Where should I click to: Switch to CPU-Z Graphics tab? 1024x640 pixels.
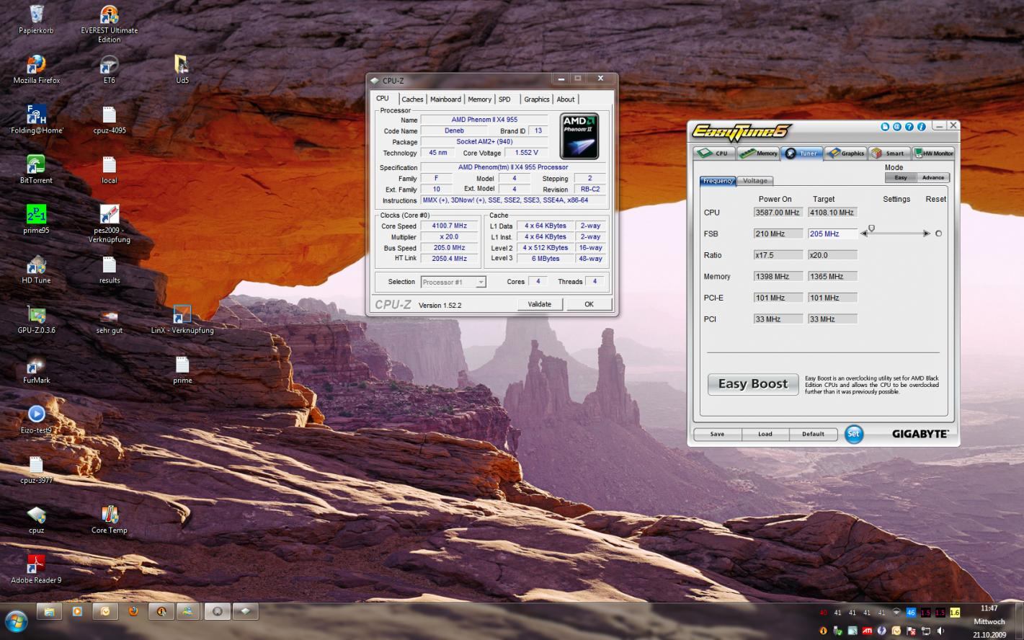[x=536, y=99]
